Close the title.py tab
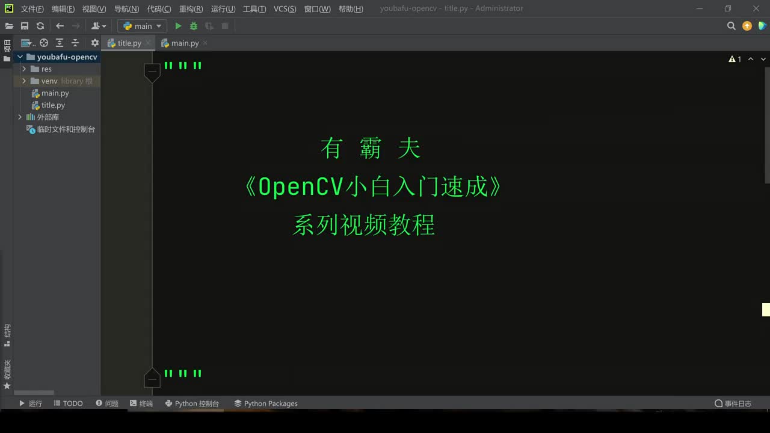The image size is (770, 433). point(148,43)
